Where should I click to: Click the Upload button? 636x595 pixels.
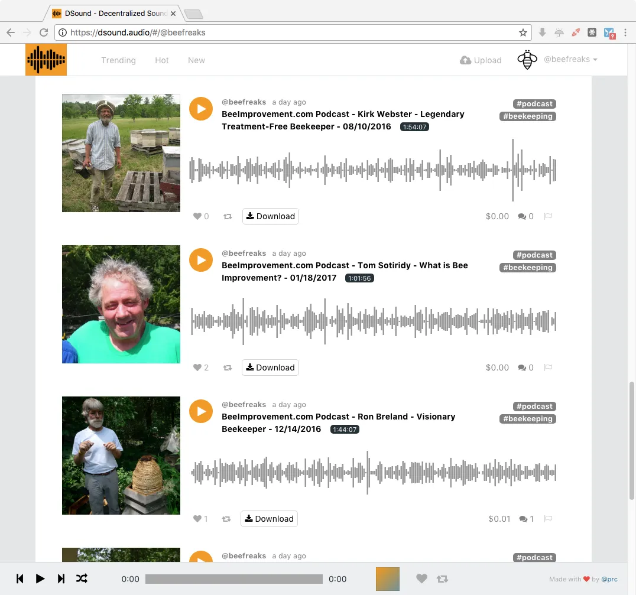(x=481, y=60)
